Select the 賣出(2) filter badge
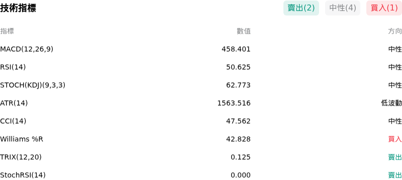The height and width of the screenshot is (180, 402). click(301, 8)
